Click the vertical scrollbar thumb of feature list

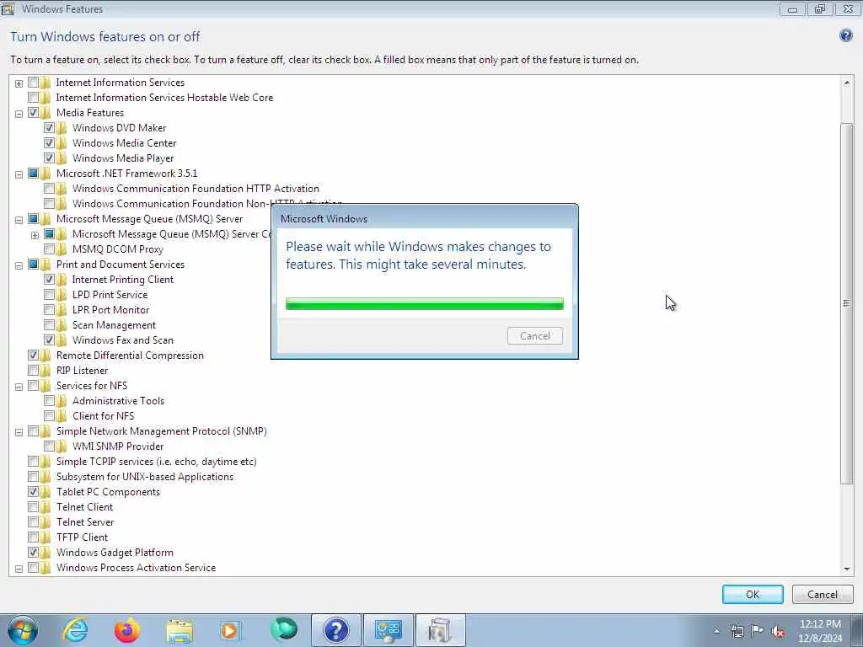coord(846,303)
